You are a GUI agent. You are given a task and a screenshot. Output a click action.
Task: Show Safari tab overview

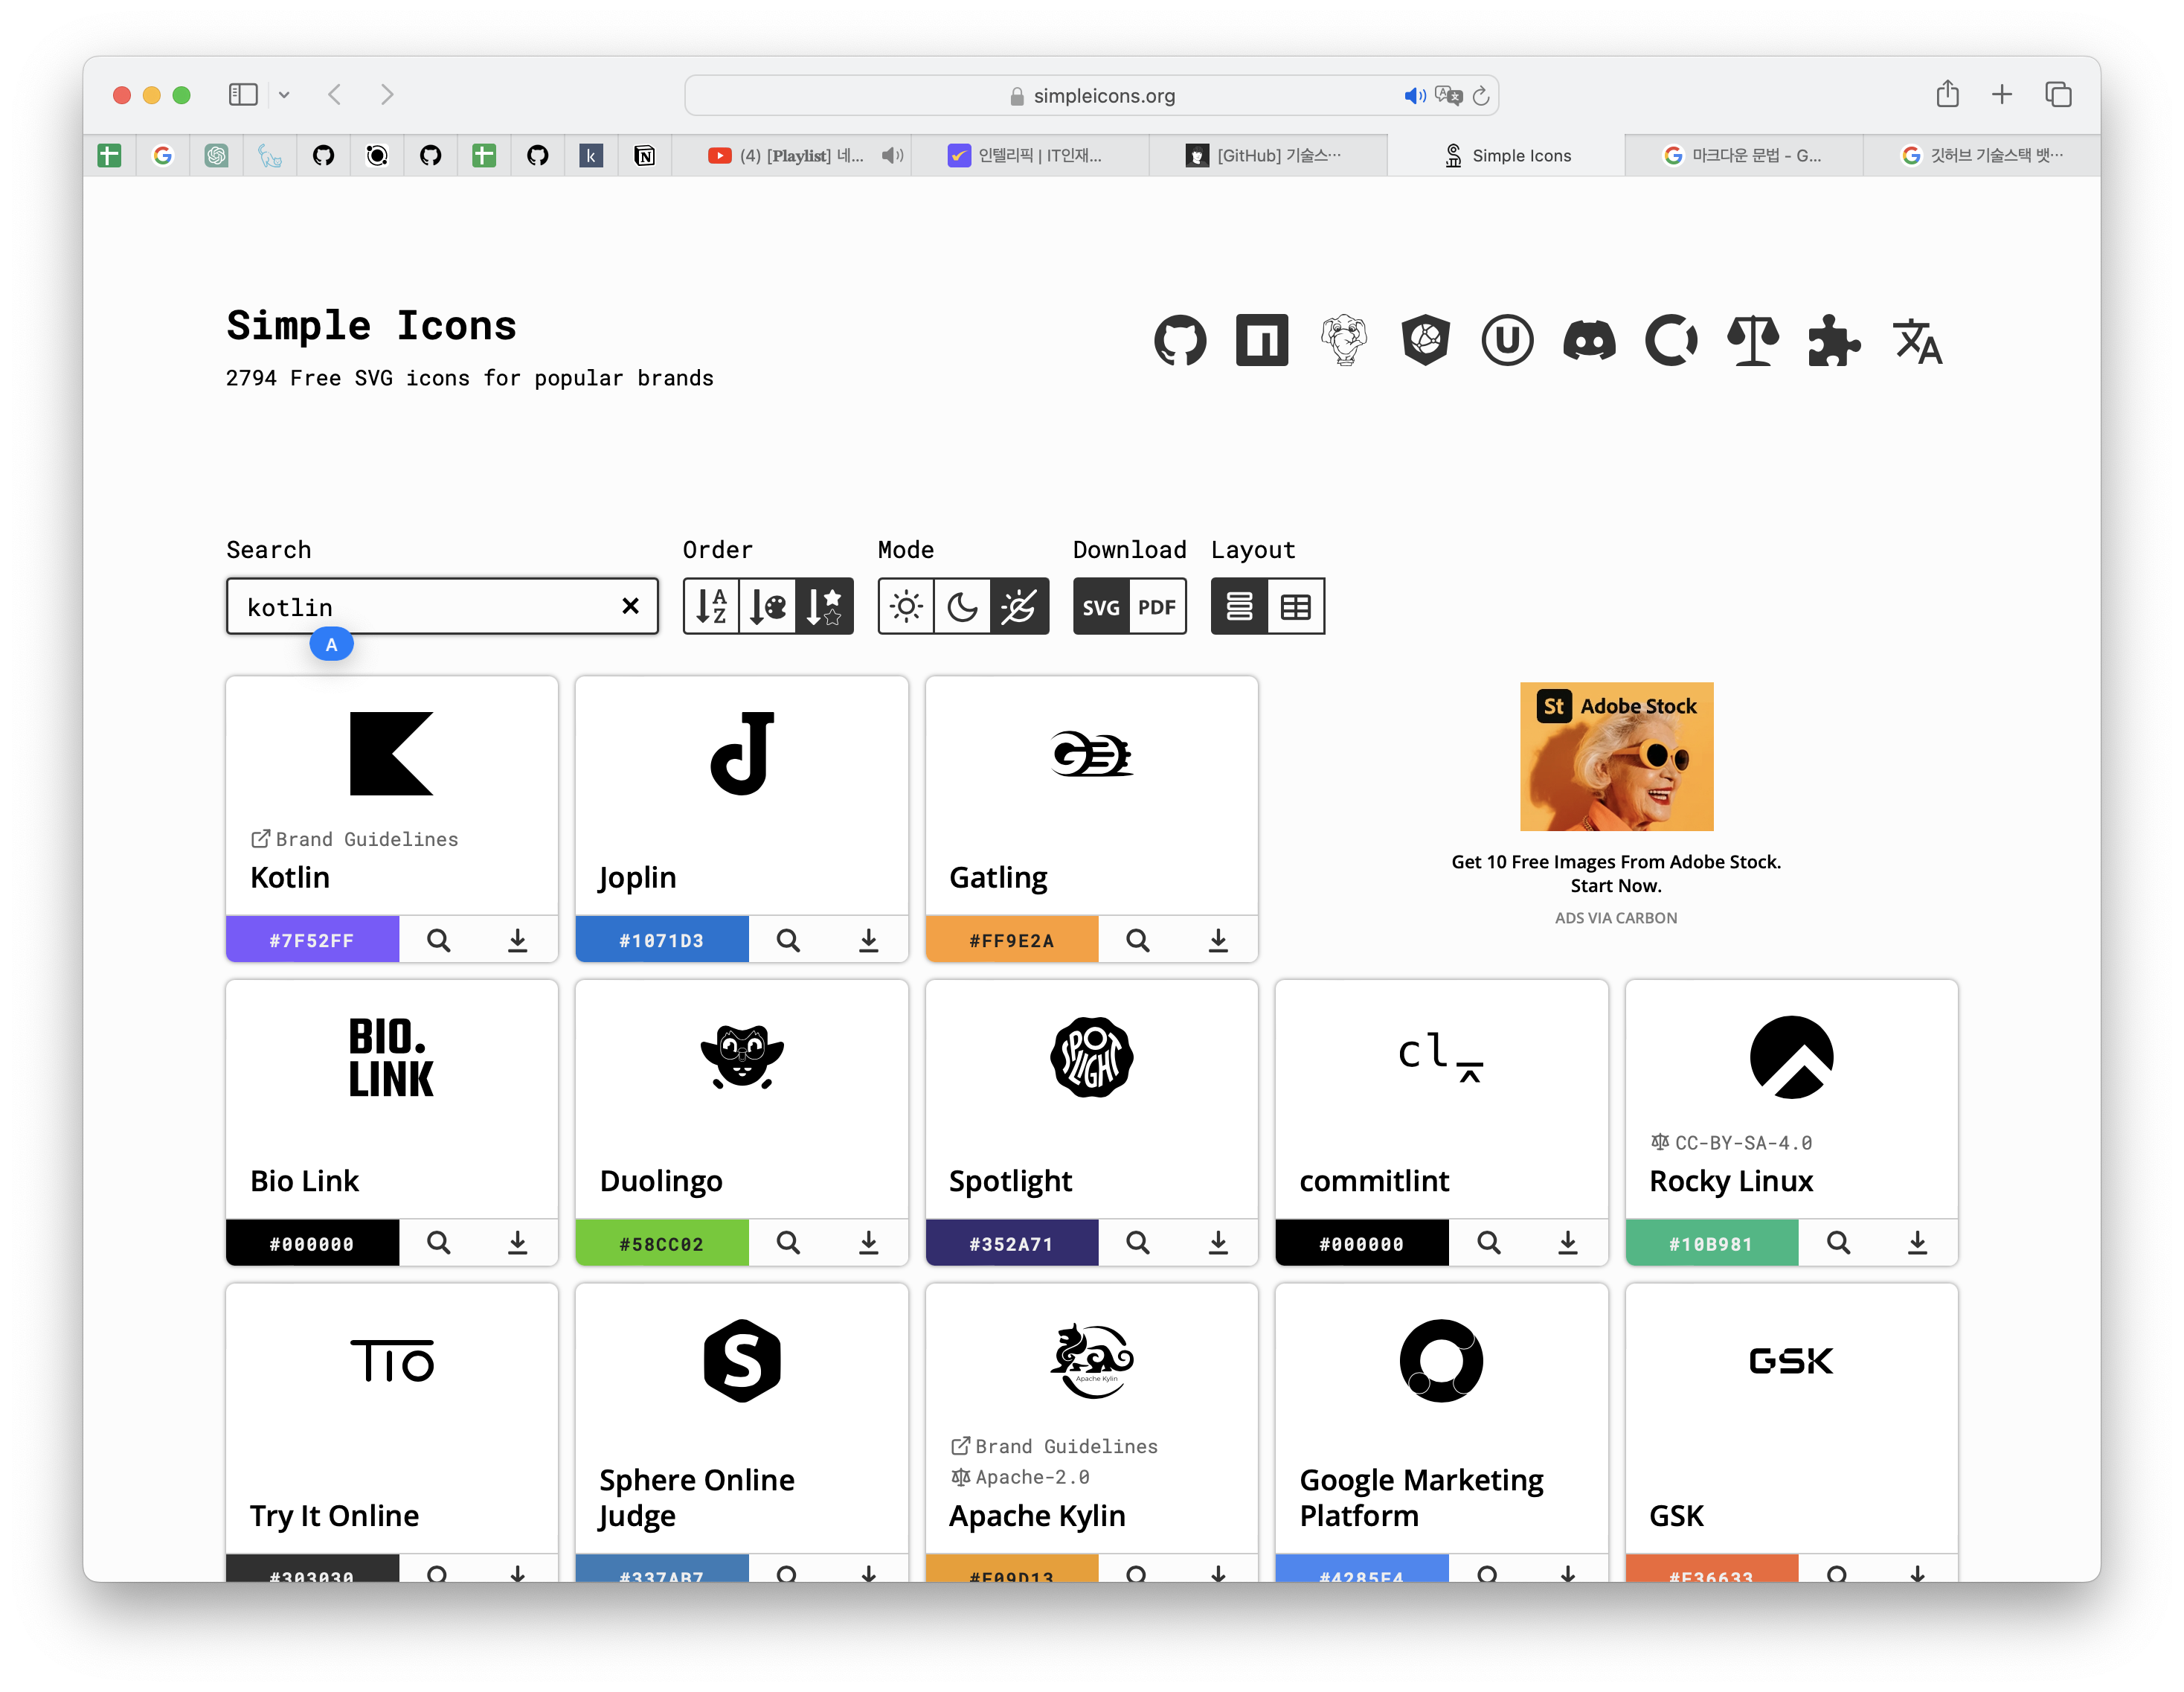pyautogui.click(x=2058, y=94)
